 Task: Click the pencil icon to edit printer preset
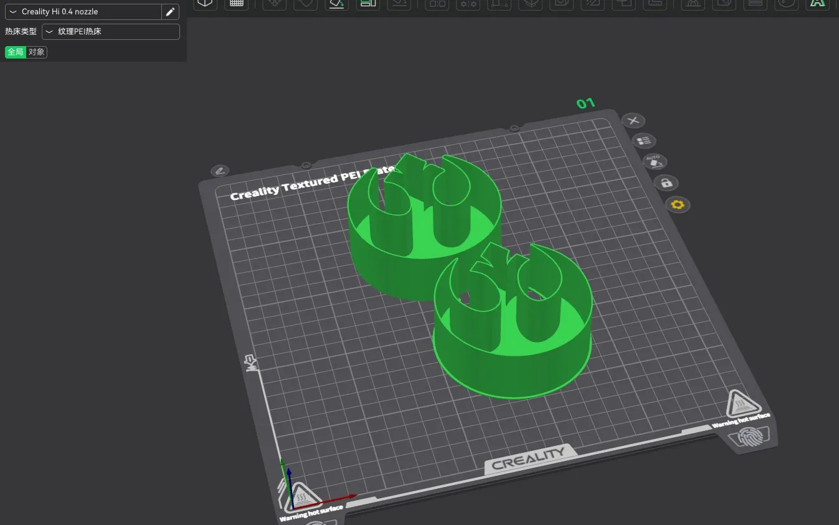click(x=170, y=12)
